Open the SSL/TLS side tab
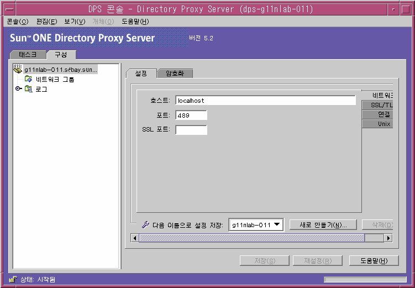Image resolution: width=415 pixels, height=288 pixels. (x=377, y=105)
